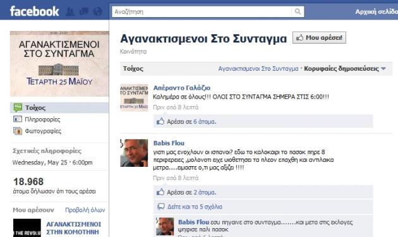This screenshot has height=237, width=398.
Task: Click Προβολή όλων link
Action: click(85, 210)
